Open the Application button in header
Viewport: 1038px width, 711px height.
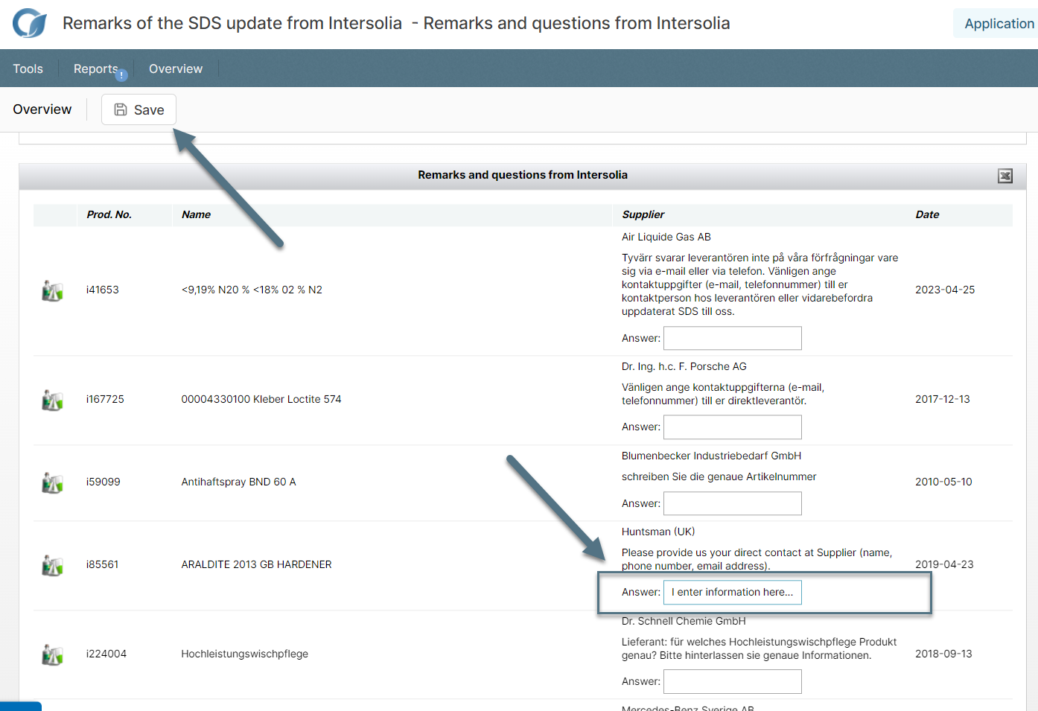pyautogui.click(x=998, y=24)
